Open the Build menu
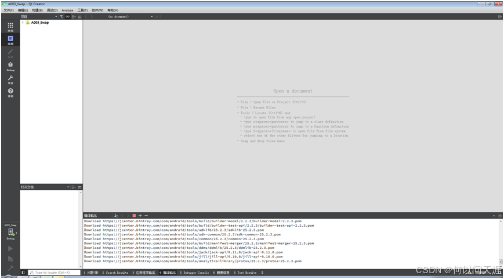 coord(37,10)
